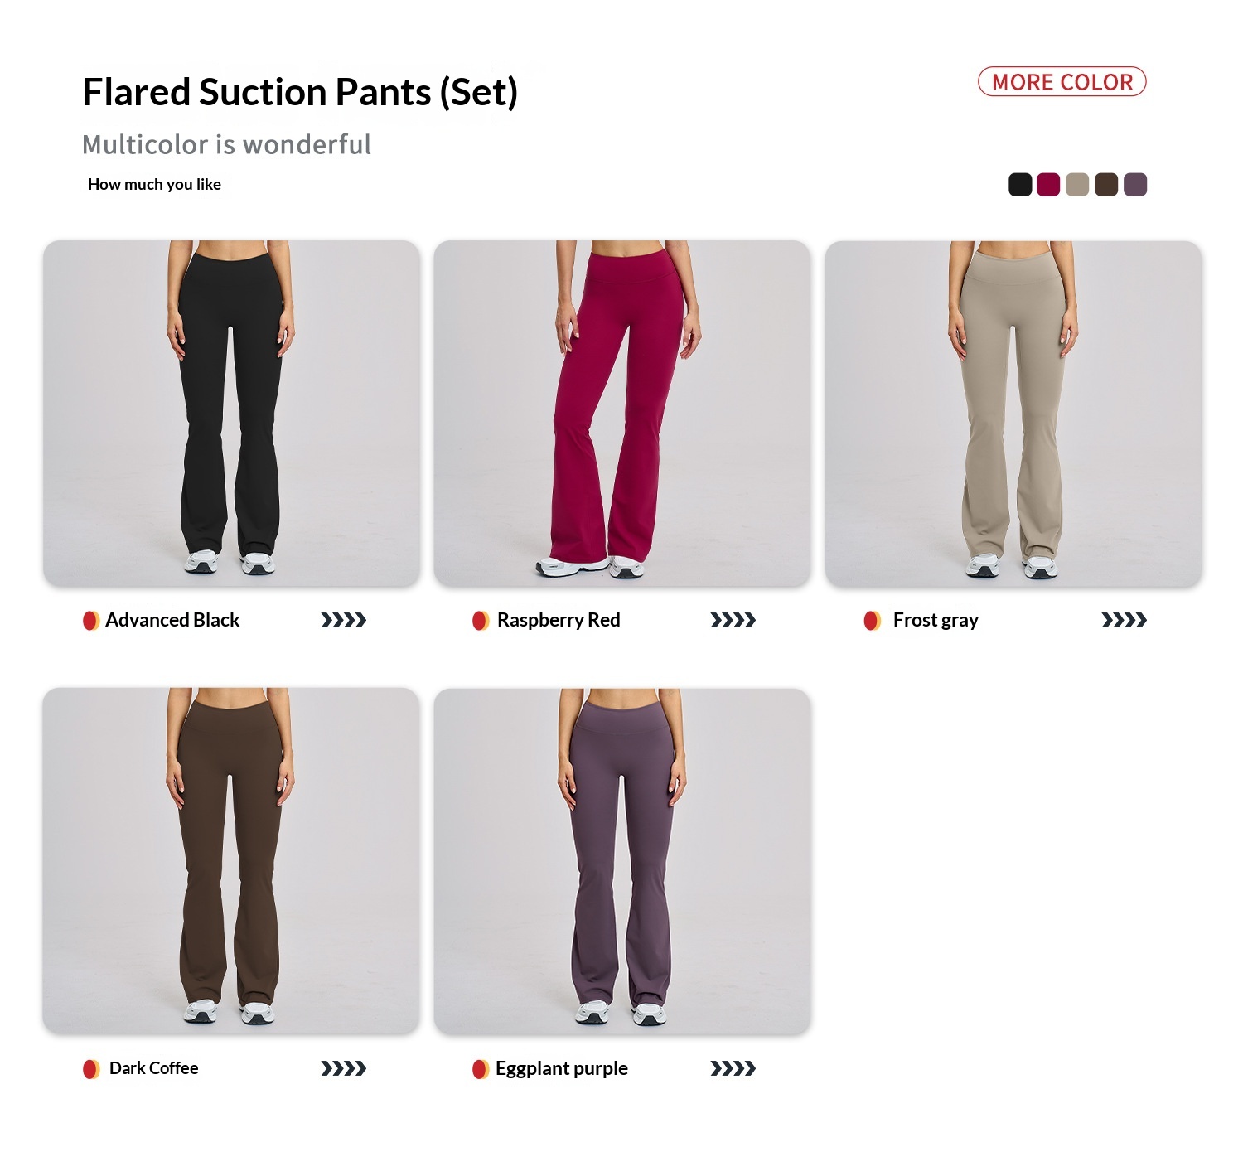Choose the eggplant purple color swatch
This screenshot has width=1243, height=1152.
[x=1135, y=185]
